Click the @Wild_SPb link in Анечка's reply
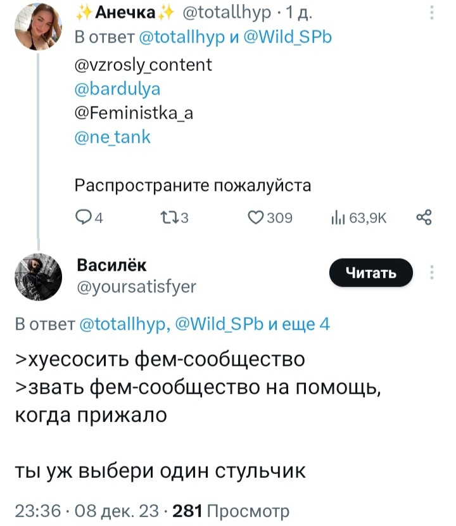456x526 pixels. (x=288, y=37)
